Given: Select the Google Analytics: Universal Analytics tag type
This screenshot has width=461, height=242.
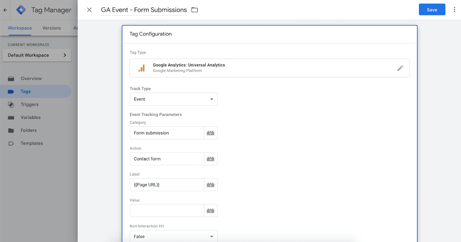Looking at the screenshot, I should click(x=270, y=68).
